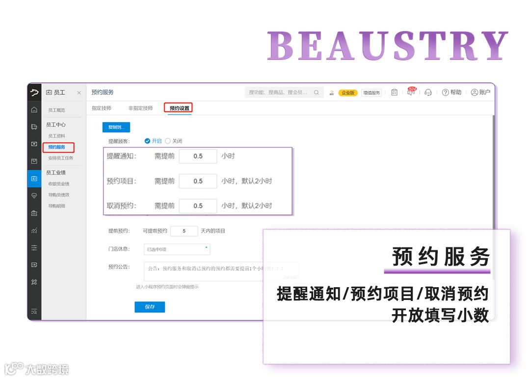Close the 员工 side panel with X
The image size is (530, 379).
point(79,93)
